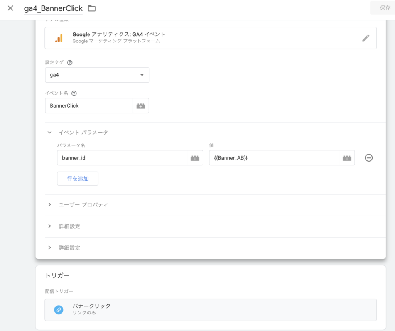Viewport: 395px width, 331px height.
Task: Open the help icon next to 設定タグ
Action: 69,62
